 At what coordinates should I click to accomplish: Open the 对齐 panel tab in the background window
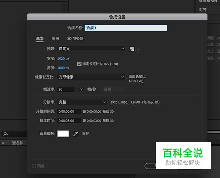(203, 10)
